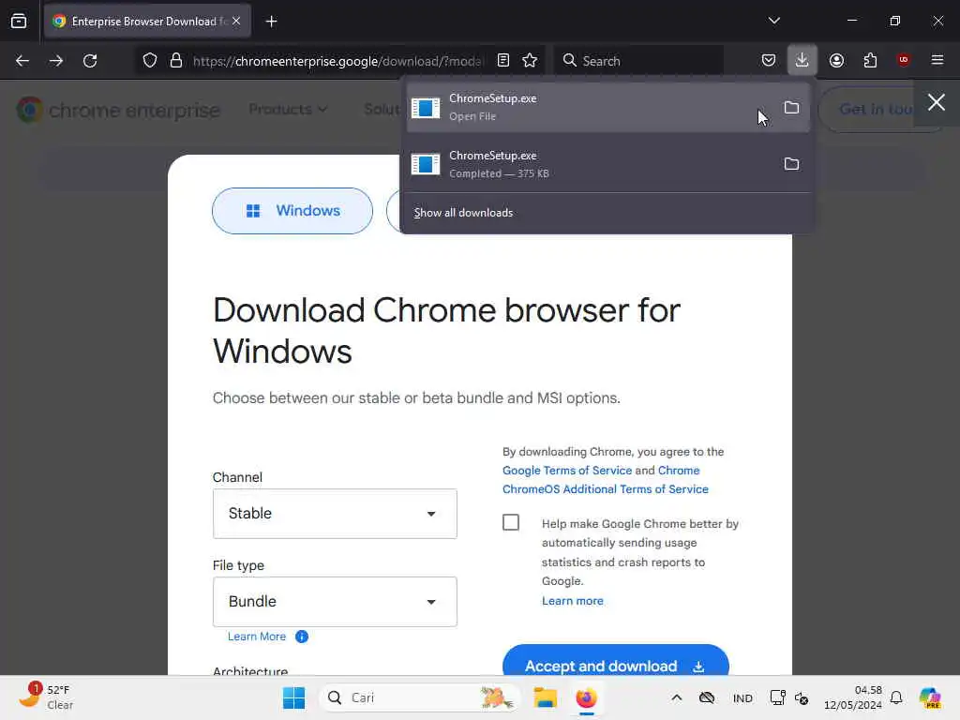This screenshot has height=720, width=960.
Task: Open clock and date 04.58 12/05/2024
Action: [x=852, y=697]
